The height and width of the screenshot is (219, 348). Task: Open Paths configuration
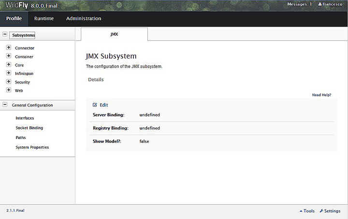(x=21, y=138)
